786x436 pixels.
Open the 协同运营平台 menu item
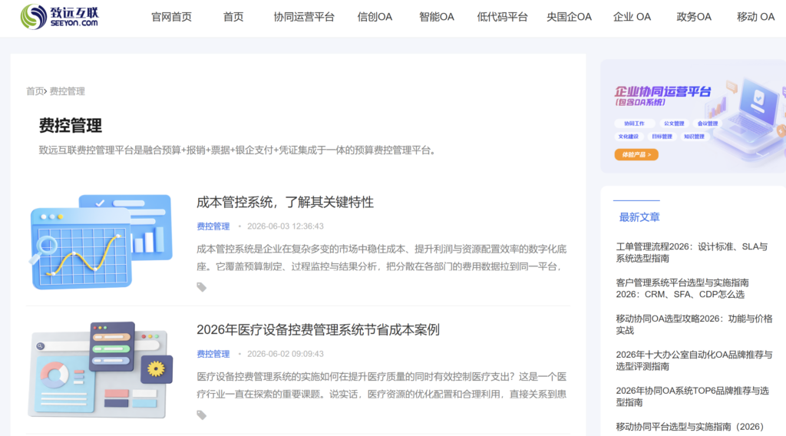coord(304,17)
